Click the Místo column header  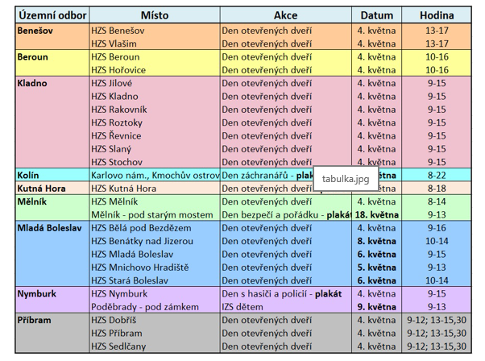click(155, 15)
